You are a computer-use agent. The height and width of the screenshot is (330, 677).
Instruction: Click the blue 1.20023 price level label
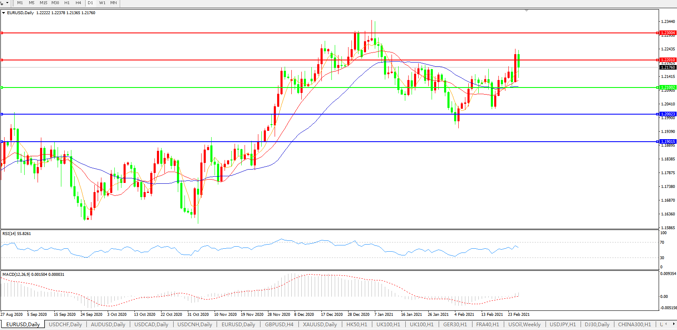pyautogui.click(x=667, y=114)
